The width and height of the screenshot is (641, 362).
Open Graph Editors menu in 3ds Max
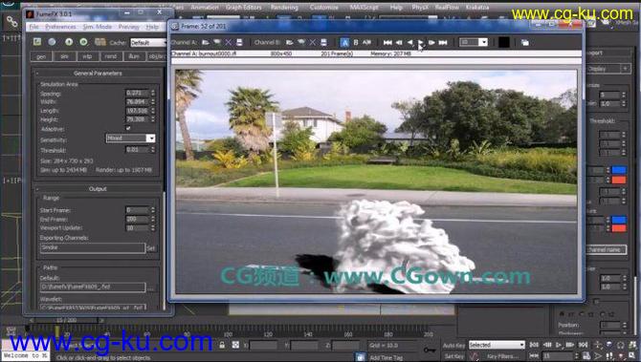click(x=244, y=8)
